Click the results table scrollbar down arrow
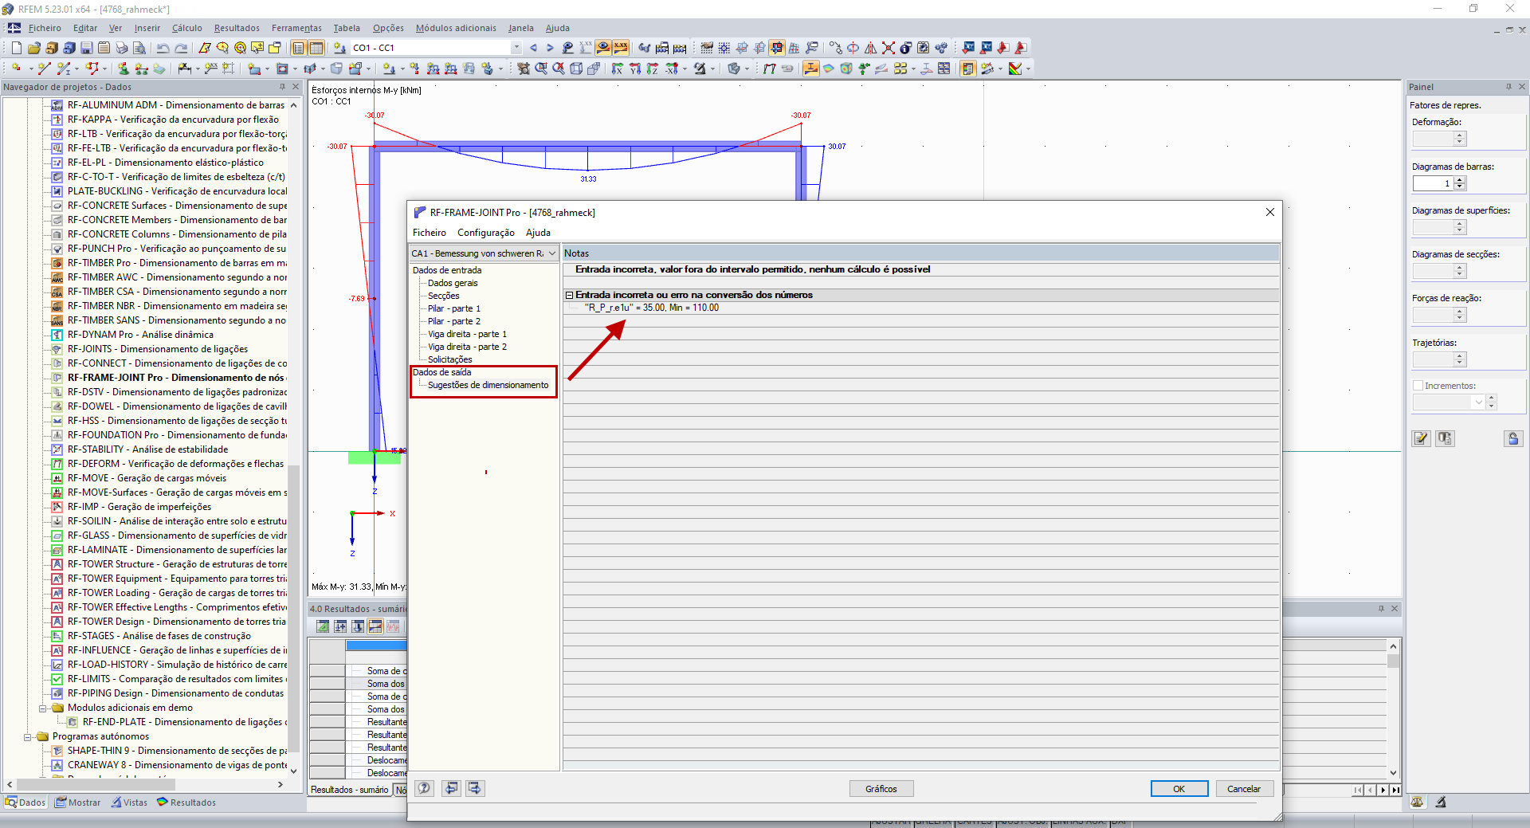The height and width of the screenshot is (828, 1530). pos(1393,772)
